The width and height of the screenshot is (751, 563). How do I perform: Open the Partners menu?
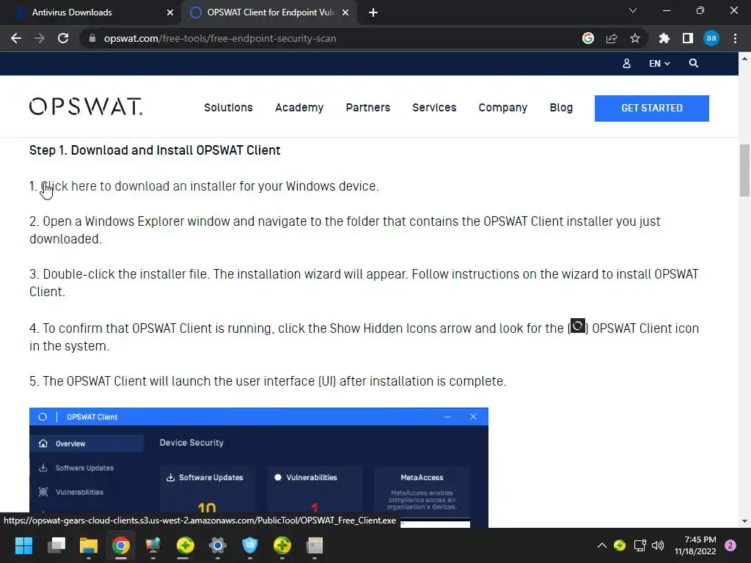coord(368,108)
